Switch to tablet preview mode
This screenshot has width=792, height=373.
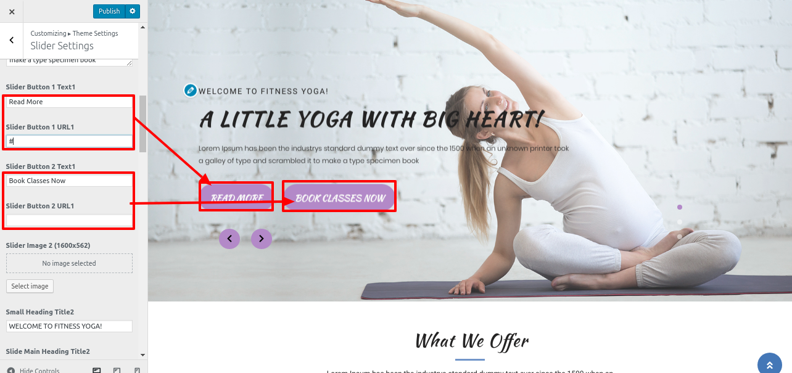117,371
